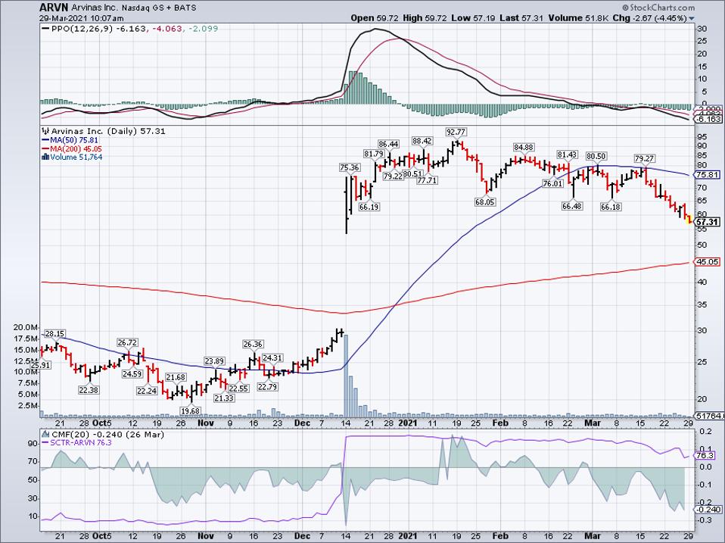This screenshot has height=543, width=725.
Task: Click the 84.88 price label
Action: click(x=524, y=148)
